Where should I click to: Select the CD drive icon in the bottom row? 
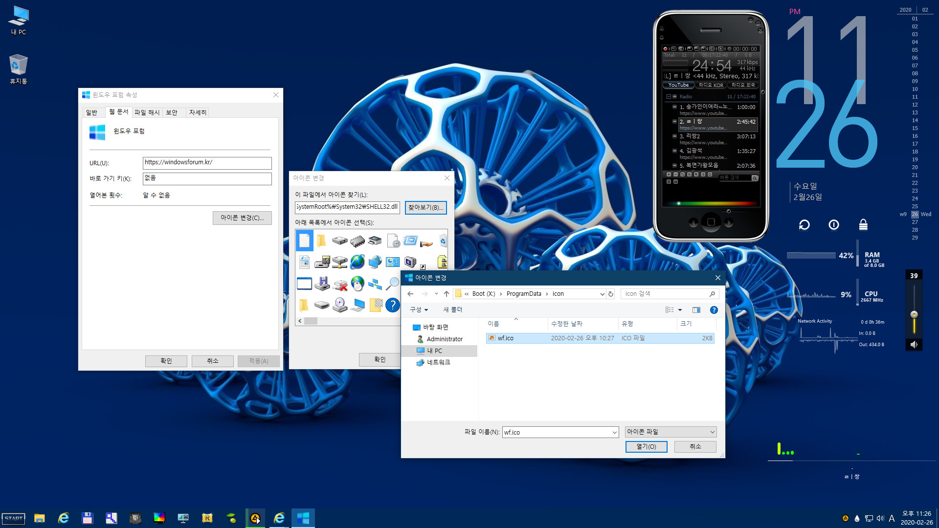[339, 305]
